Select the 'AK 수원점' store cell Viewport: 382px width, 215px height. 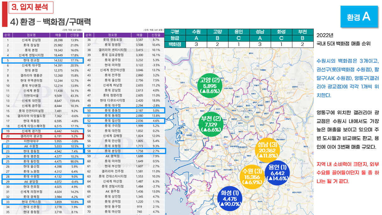31,146
